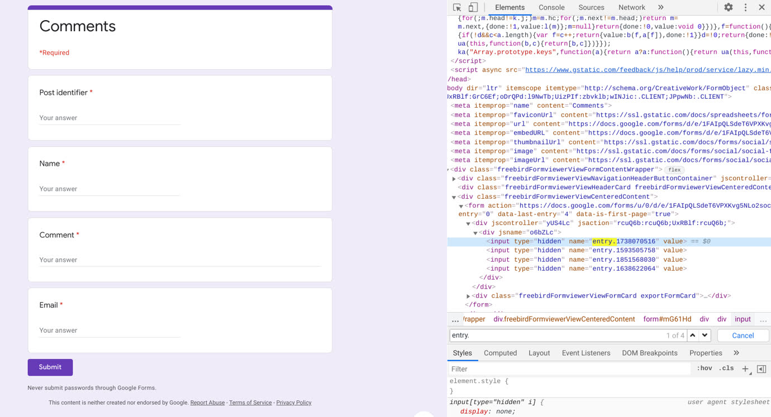Toggle the device toolbar icon
The width and height of the screenshot is (771, 417).
coord(473,7)
